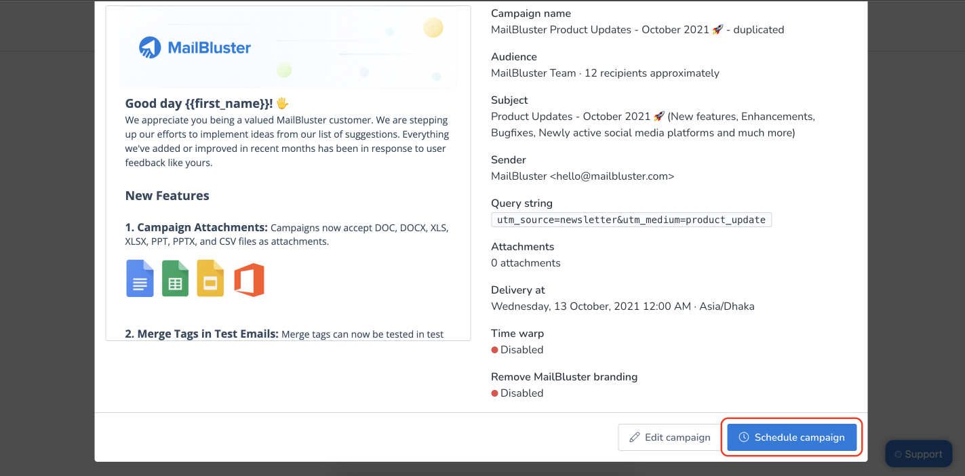Click the Google Docs file icon
Image resolution: width=965 pixels, height=476 pixels.
[x=140, y=278]
